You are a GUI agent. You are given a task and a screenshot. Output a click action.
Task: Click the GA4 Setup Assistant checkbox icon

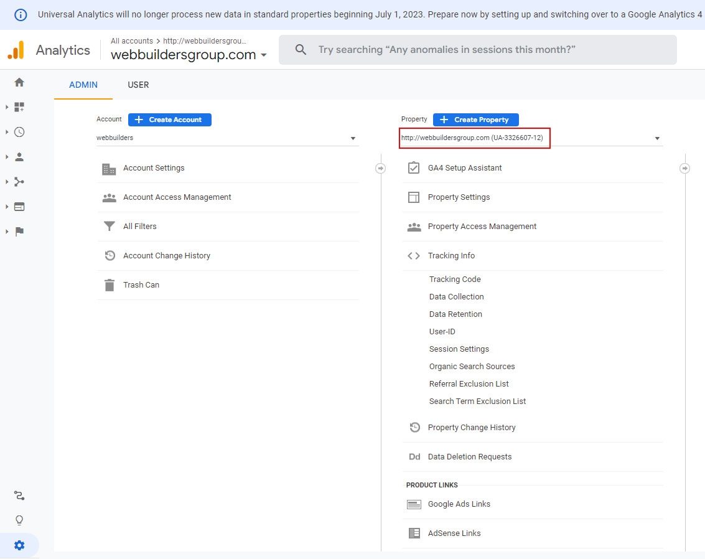[414, 167]
